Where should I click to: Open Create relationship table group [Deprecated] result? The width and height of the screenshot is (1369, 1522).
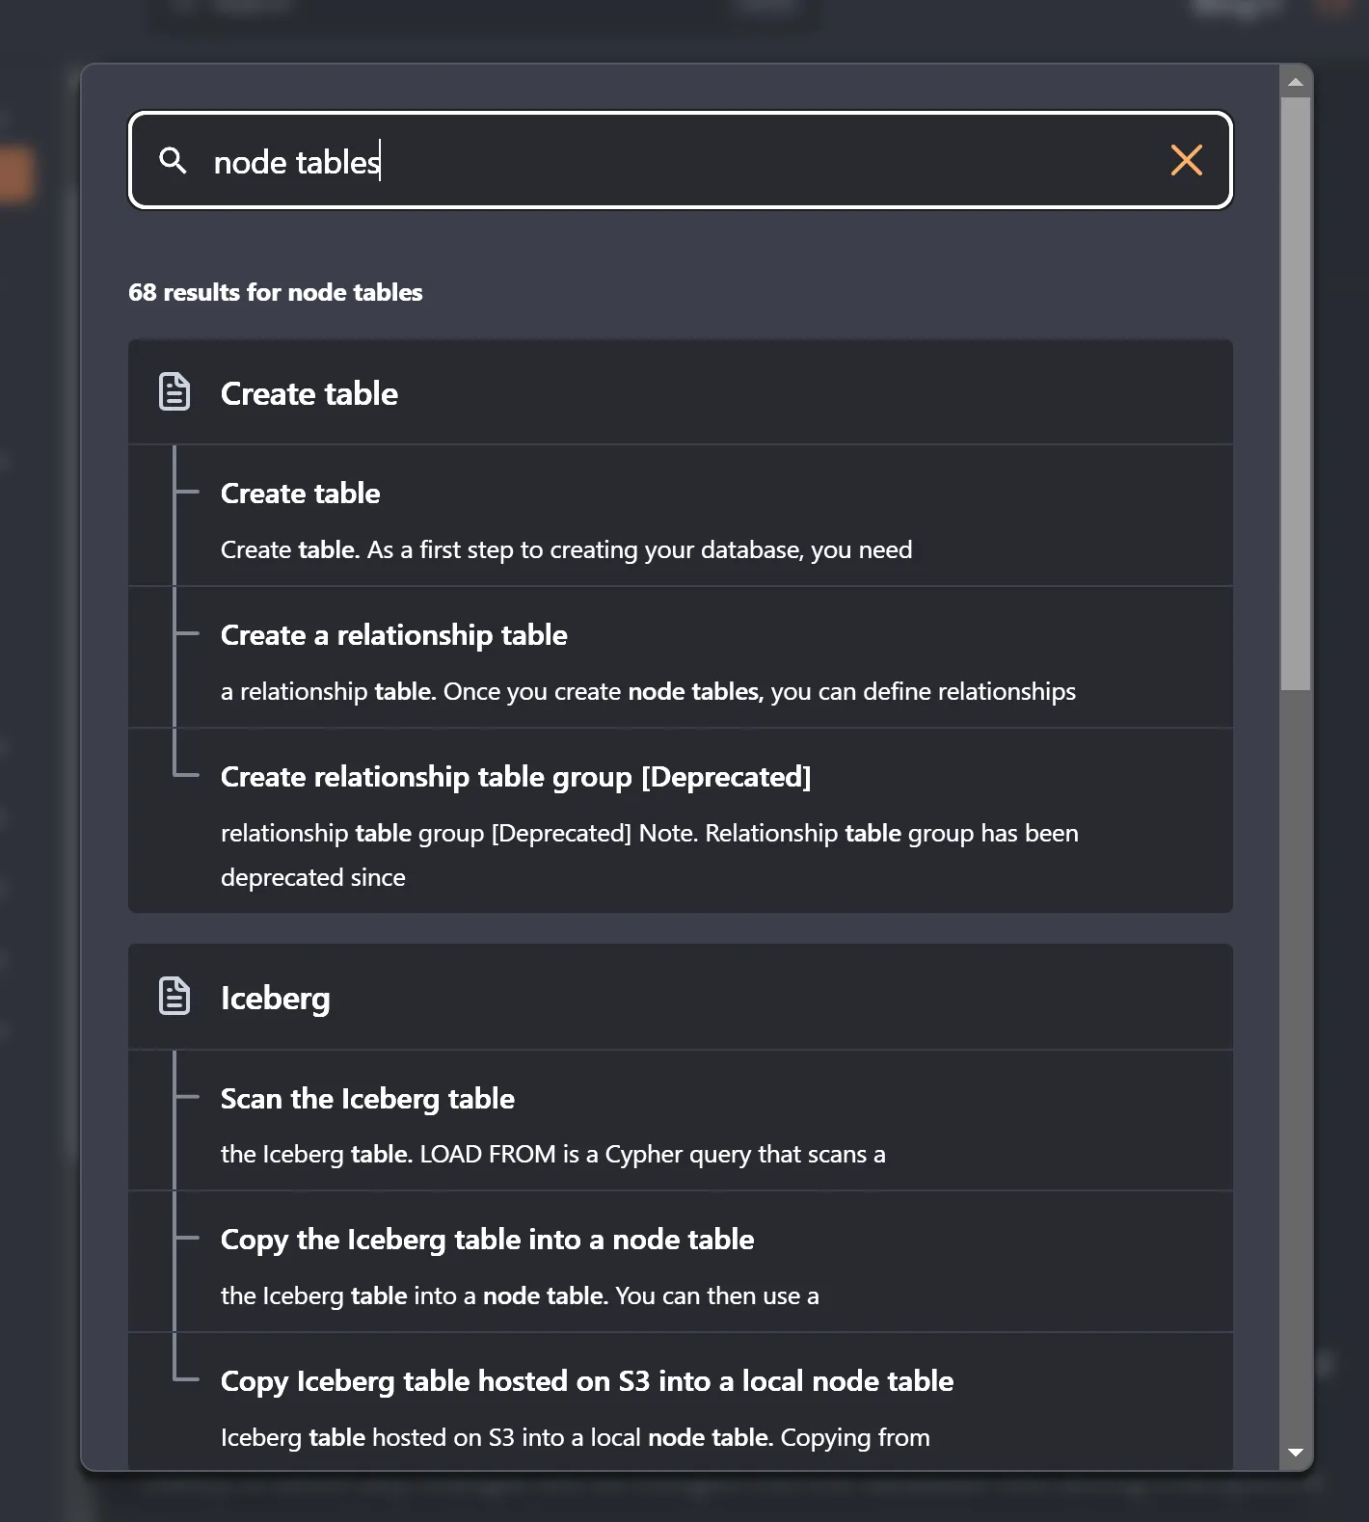tap(516, 776)
